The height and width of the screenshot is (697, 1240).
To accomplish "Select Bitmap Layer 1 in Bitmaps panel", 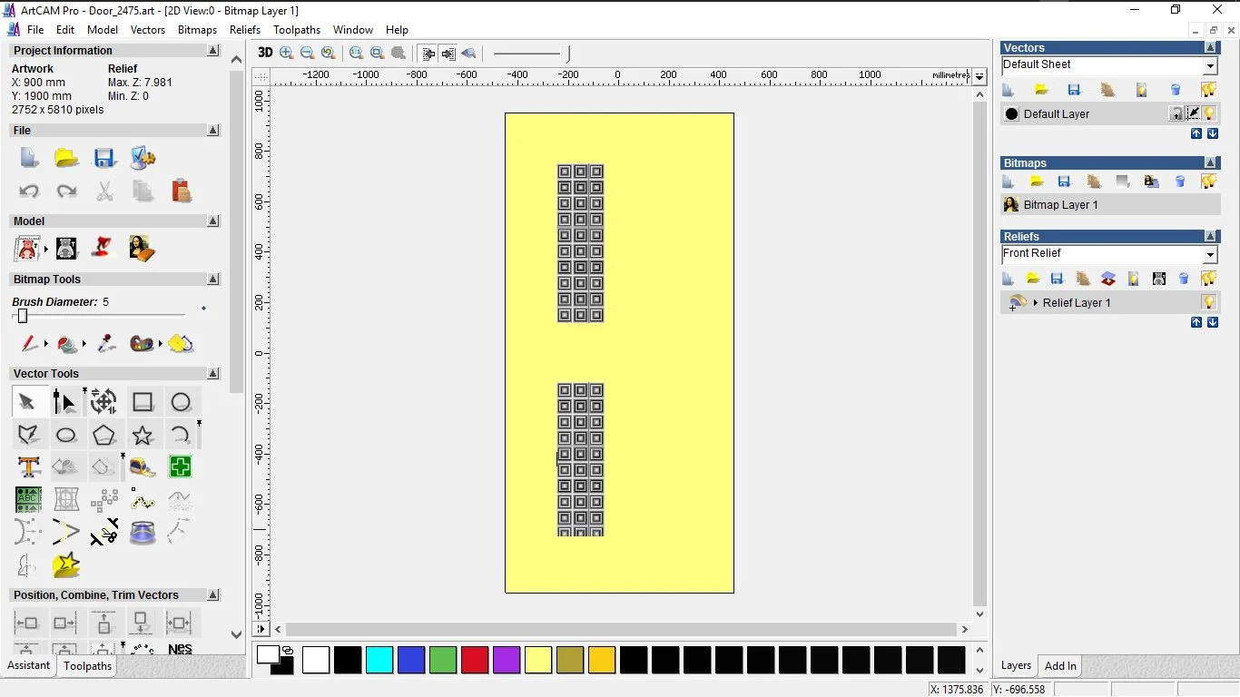I will (x=1060, y=205).
